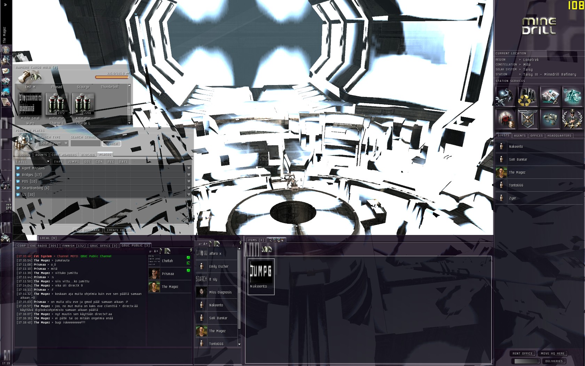Click the Add Bookmark button
The image size is (585, 366).
pyautogui.click(x=88, y=230)
